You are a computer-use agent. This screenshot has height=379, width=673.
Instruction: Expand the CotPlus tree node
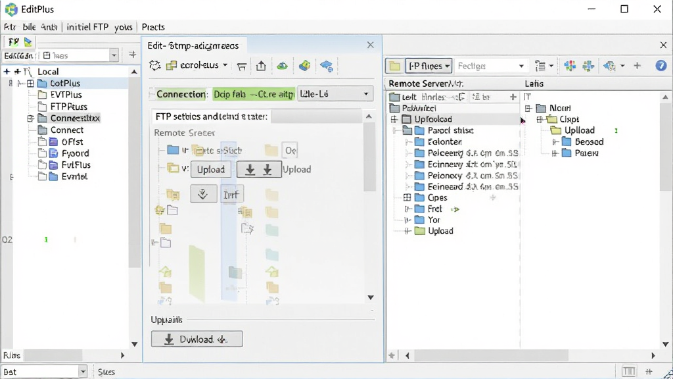(x=30, y=84)
